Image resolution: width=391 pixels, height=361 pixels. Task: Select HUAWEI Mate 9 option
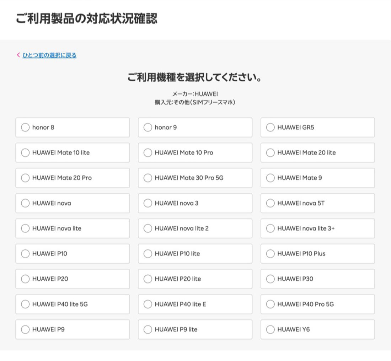tap(318, 178)
